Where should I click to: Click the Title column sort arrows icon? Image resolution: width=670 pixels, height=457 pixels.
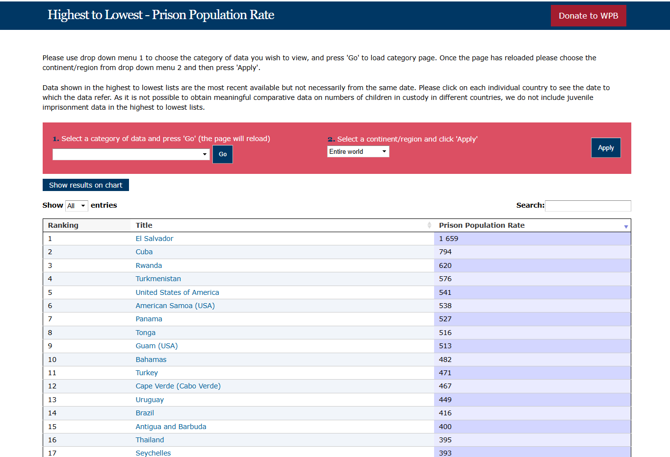tap(429, 225)
